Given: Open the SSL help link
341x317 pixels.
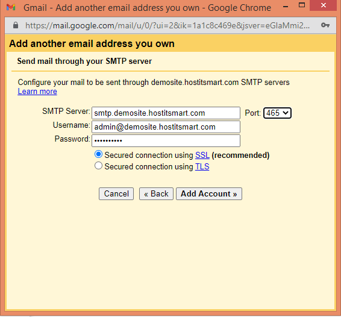Looking at the screenshot, I should [x=202, y=155].
